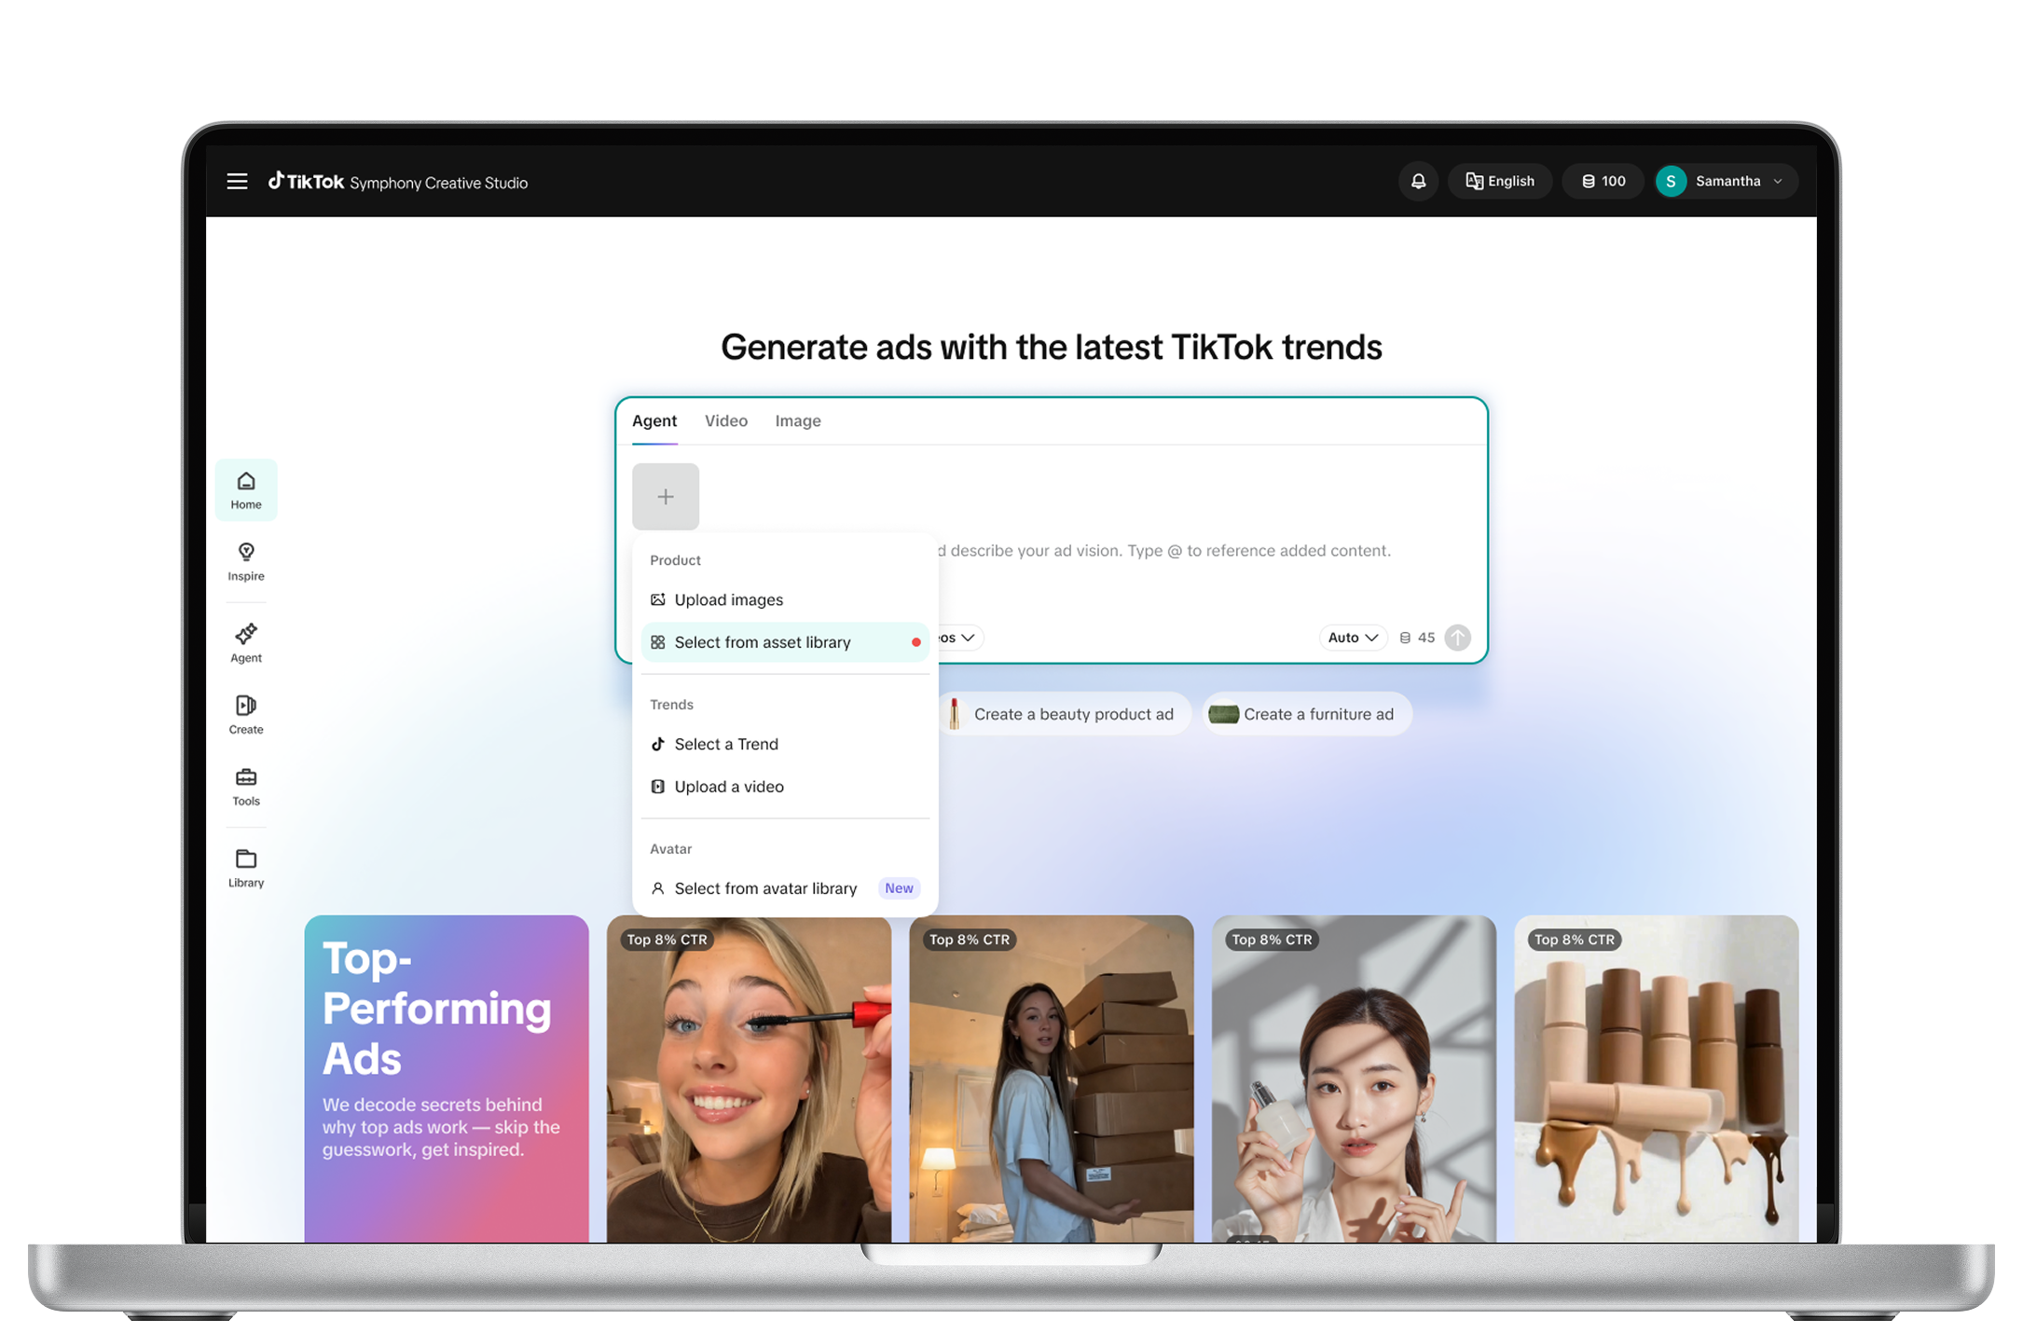This screenshot has width=2023, height=1333.
Task: Open the partially hidden dropdown beside menu
Action: (960, 638)
